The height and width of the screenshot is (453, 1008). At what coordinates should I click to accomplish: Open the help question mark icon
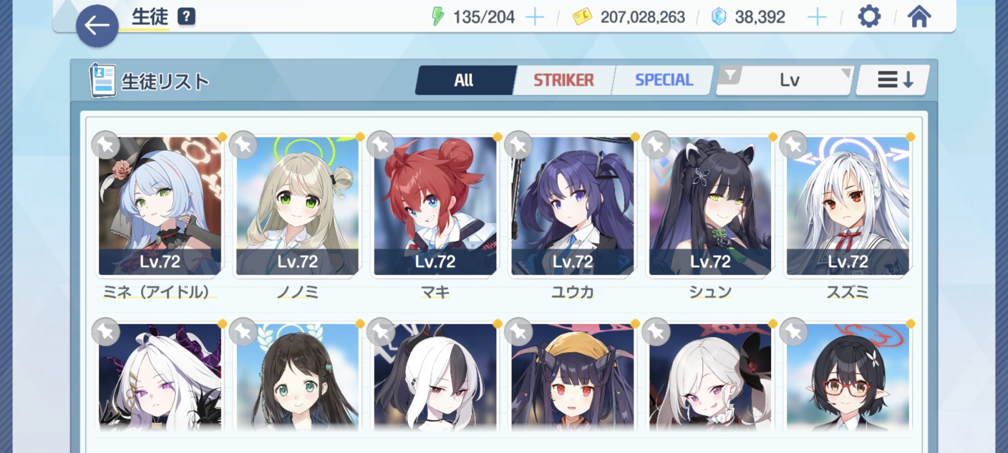point(186,17)
